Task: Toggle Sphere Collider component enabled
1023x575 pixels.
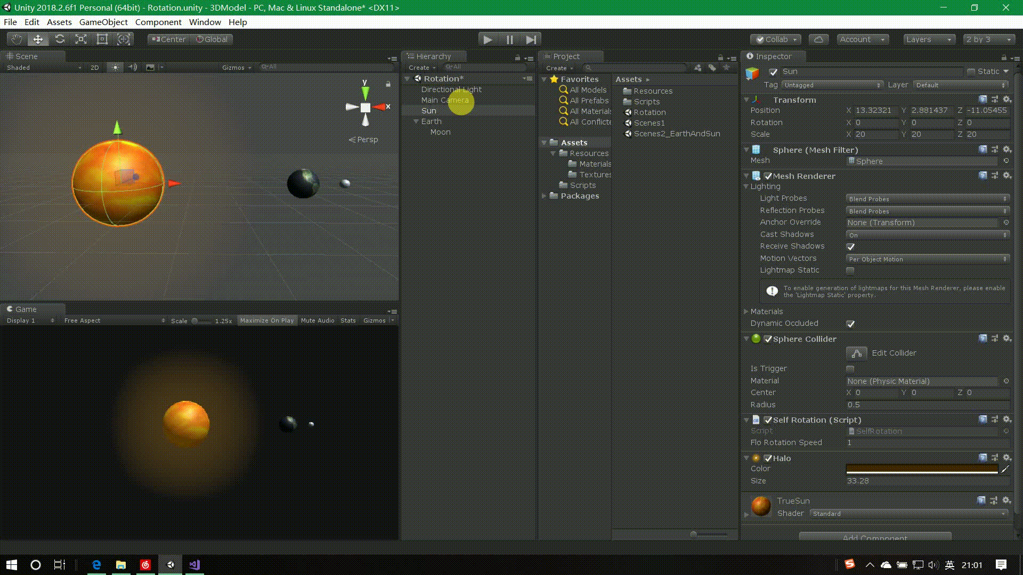Action: [x=768, y=339]
